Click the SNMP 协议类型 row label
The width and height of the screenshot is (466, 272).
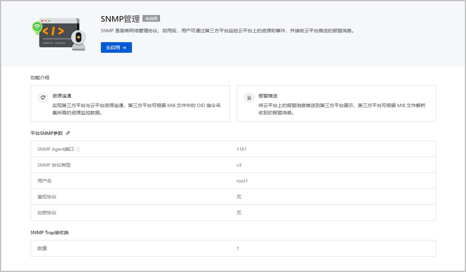click(54, 165)
